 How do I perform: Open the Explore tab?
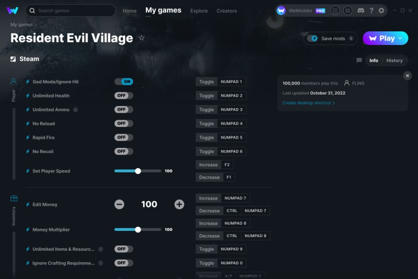[199, 11]
